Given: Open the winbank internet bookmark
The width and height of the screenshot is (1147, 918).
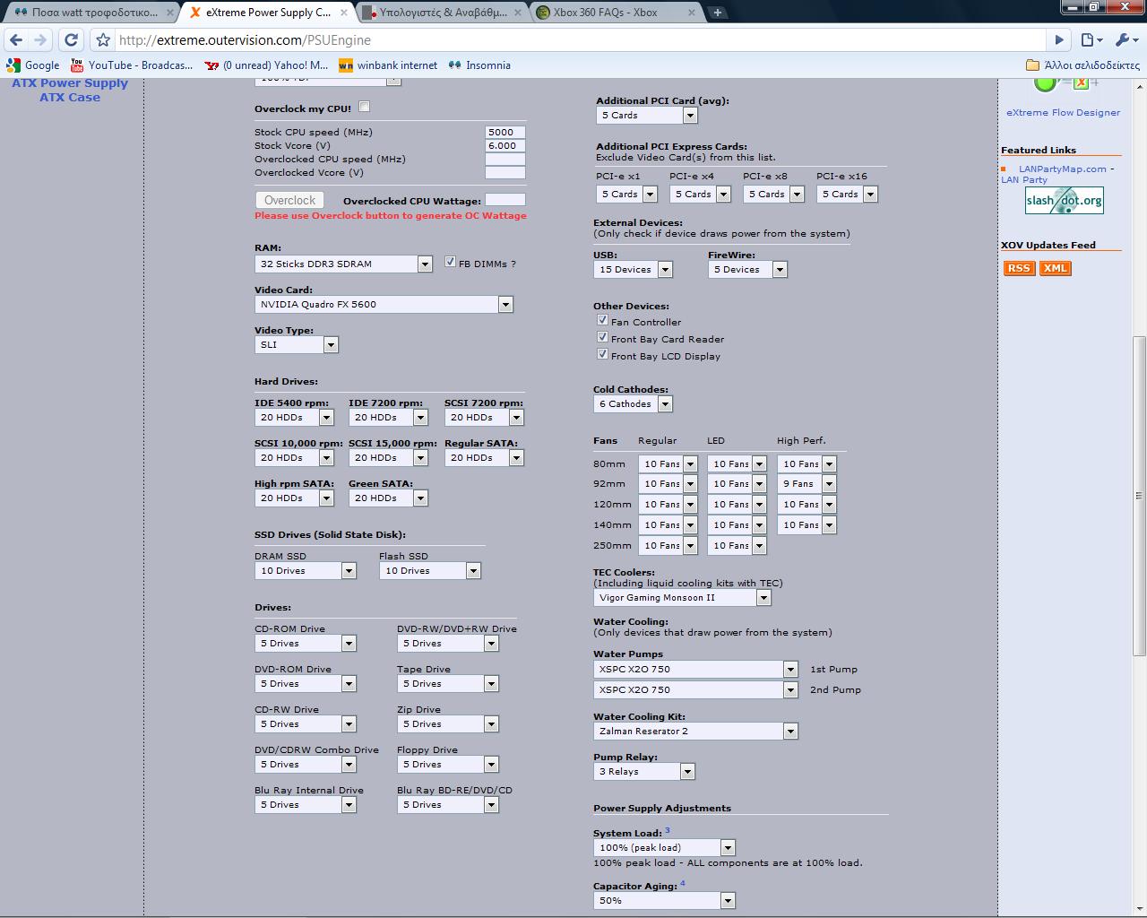Looking at the screenshot, I should [389, 65].
